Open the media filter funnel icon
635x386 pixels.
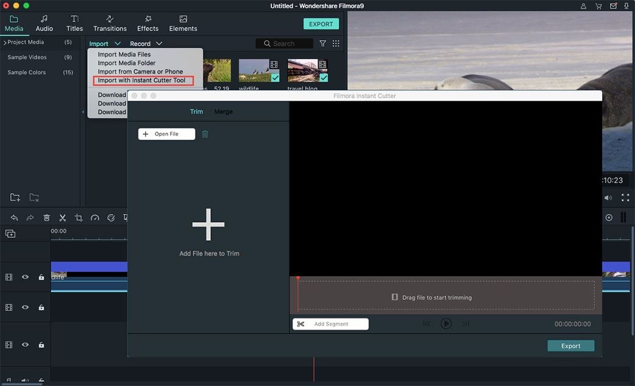323,43
